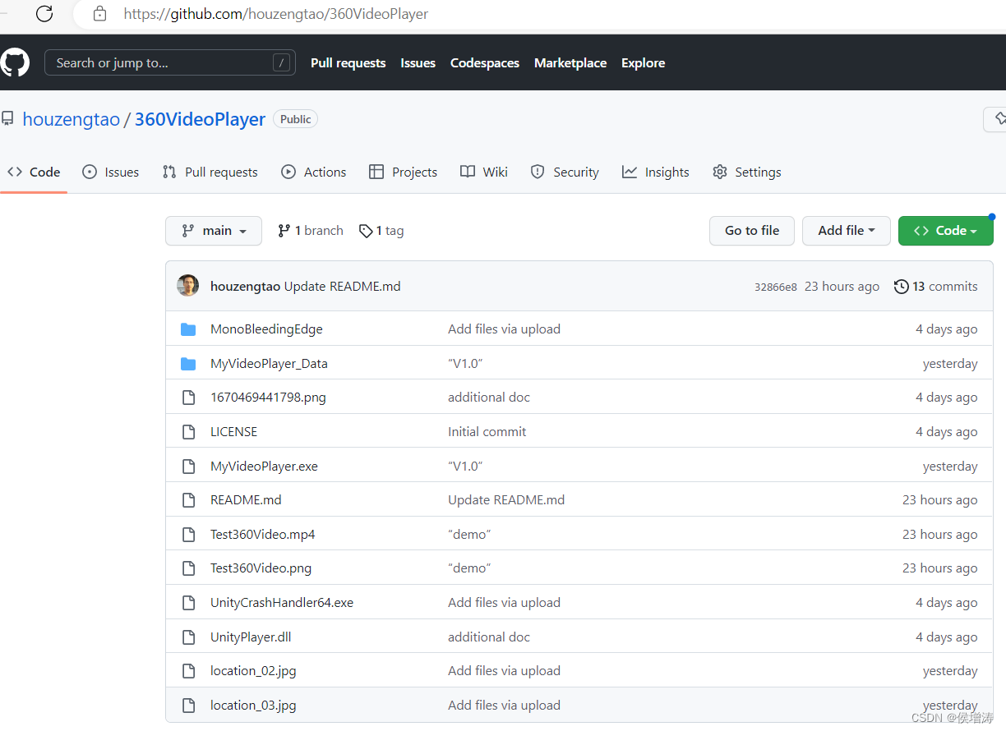Click file icon next to README.md
Viewport: 1006px width, 731px height.
(x=188, y=500)
